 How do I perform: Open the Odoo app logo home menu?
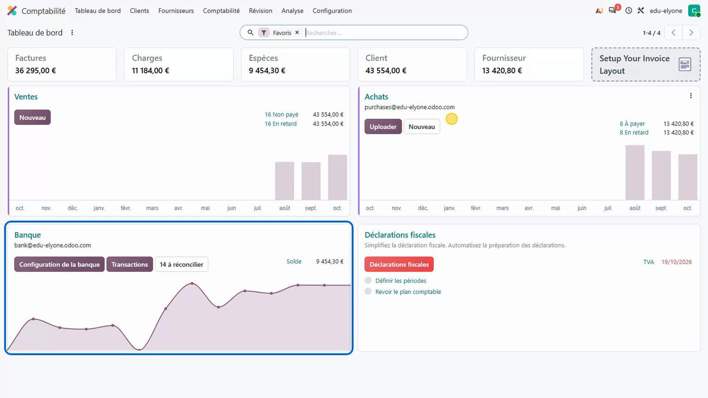point(12,11)
